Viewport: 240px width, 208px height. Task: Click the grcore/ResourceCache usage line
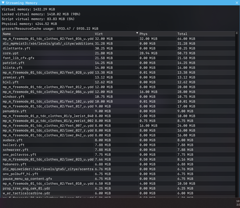tap(50, 28)
